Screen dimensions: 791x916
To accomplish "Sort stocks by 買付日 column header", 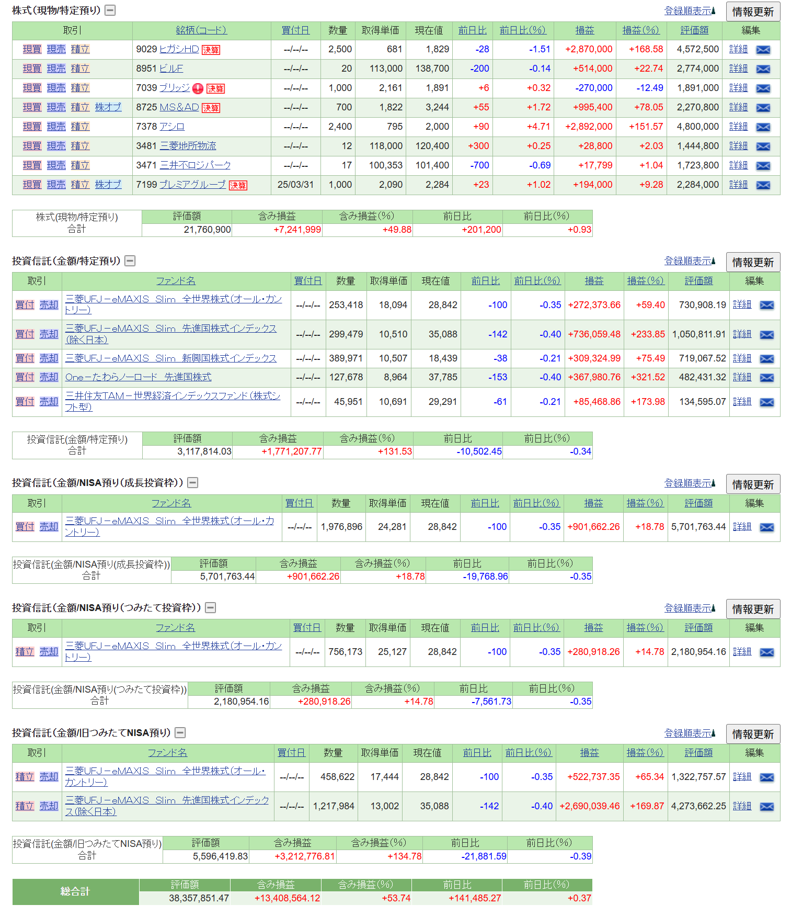I will point(295,30).
